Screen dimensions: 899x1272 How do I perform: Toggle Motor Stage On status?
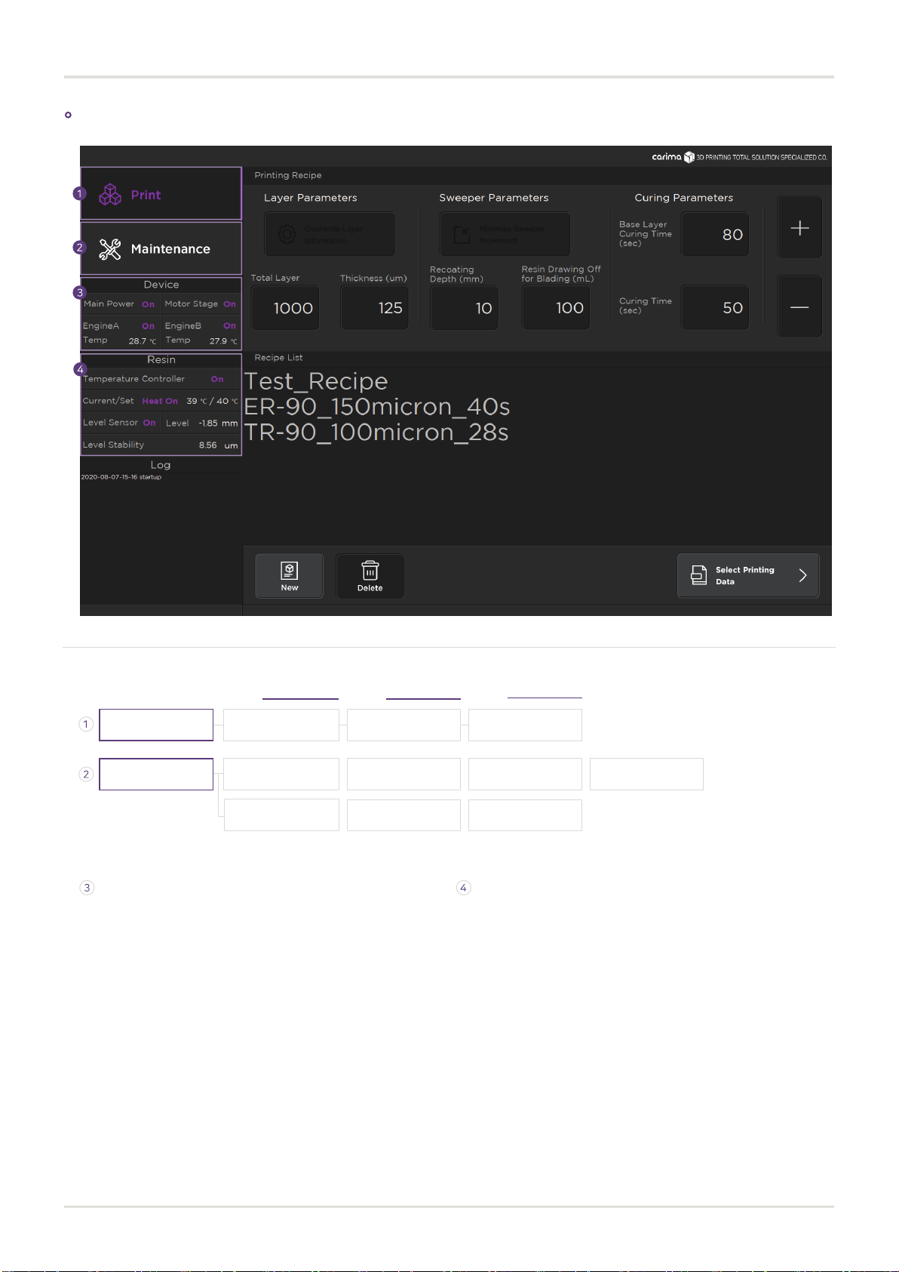coord(230,304)
